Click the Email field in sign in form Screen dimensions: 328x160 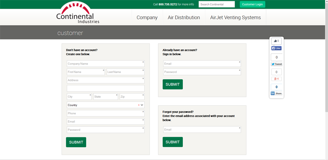(x=202, y=64)
